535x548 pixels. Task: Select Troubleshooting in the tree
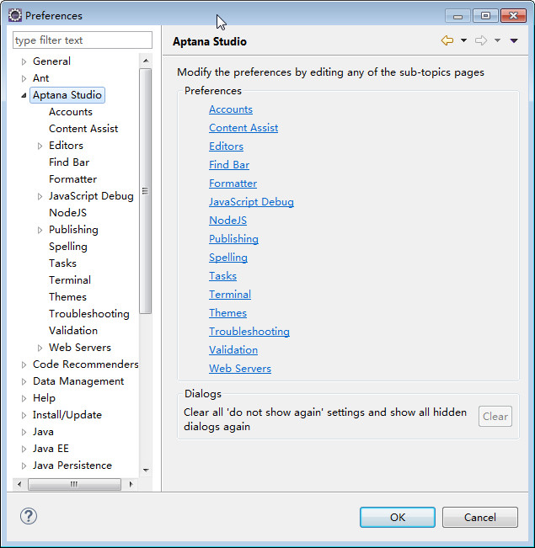click(x=89, y=314)
